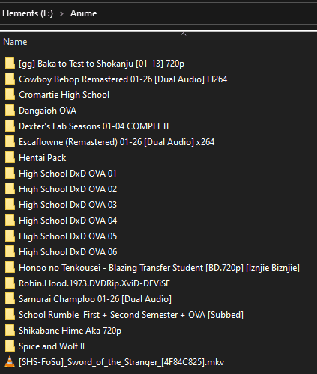The image size is (317, 374).
Task: Click the Dangaioh OVA folder icon
Action: coord(10,110)
